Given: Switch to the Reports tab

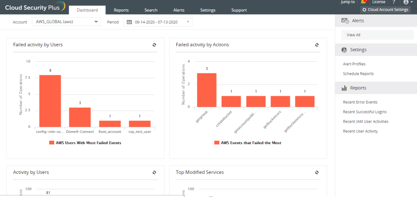Looking at the screenshot, I should click(x=121, y=10).
